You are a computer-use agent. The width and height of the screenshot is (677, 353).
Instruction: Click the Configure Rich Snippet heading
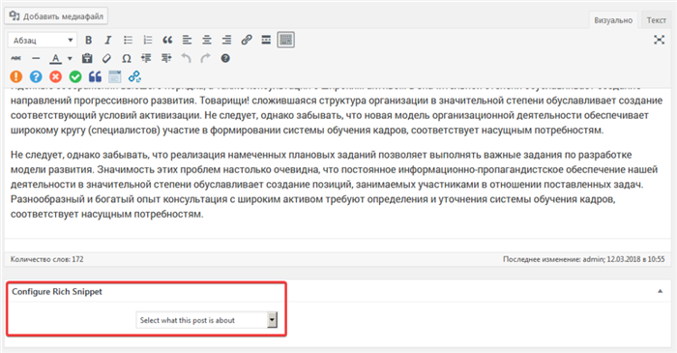[57, 292]
